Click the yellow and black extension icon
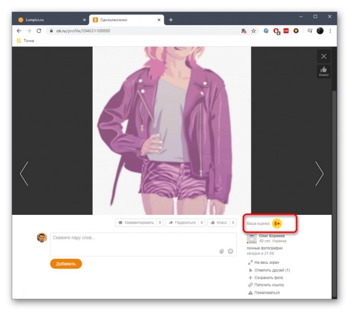Viewport: 349px width, 311px height. coord(296,31)
